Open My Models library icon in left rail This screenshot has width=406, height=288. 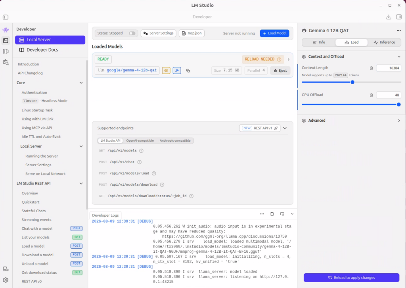point(6,51)
